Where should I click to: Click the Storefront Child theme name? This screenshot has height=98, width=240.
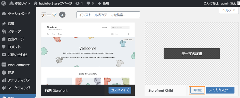pyautogui.click(x=161, y=90)
